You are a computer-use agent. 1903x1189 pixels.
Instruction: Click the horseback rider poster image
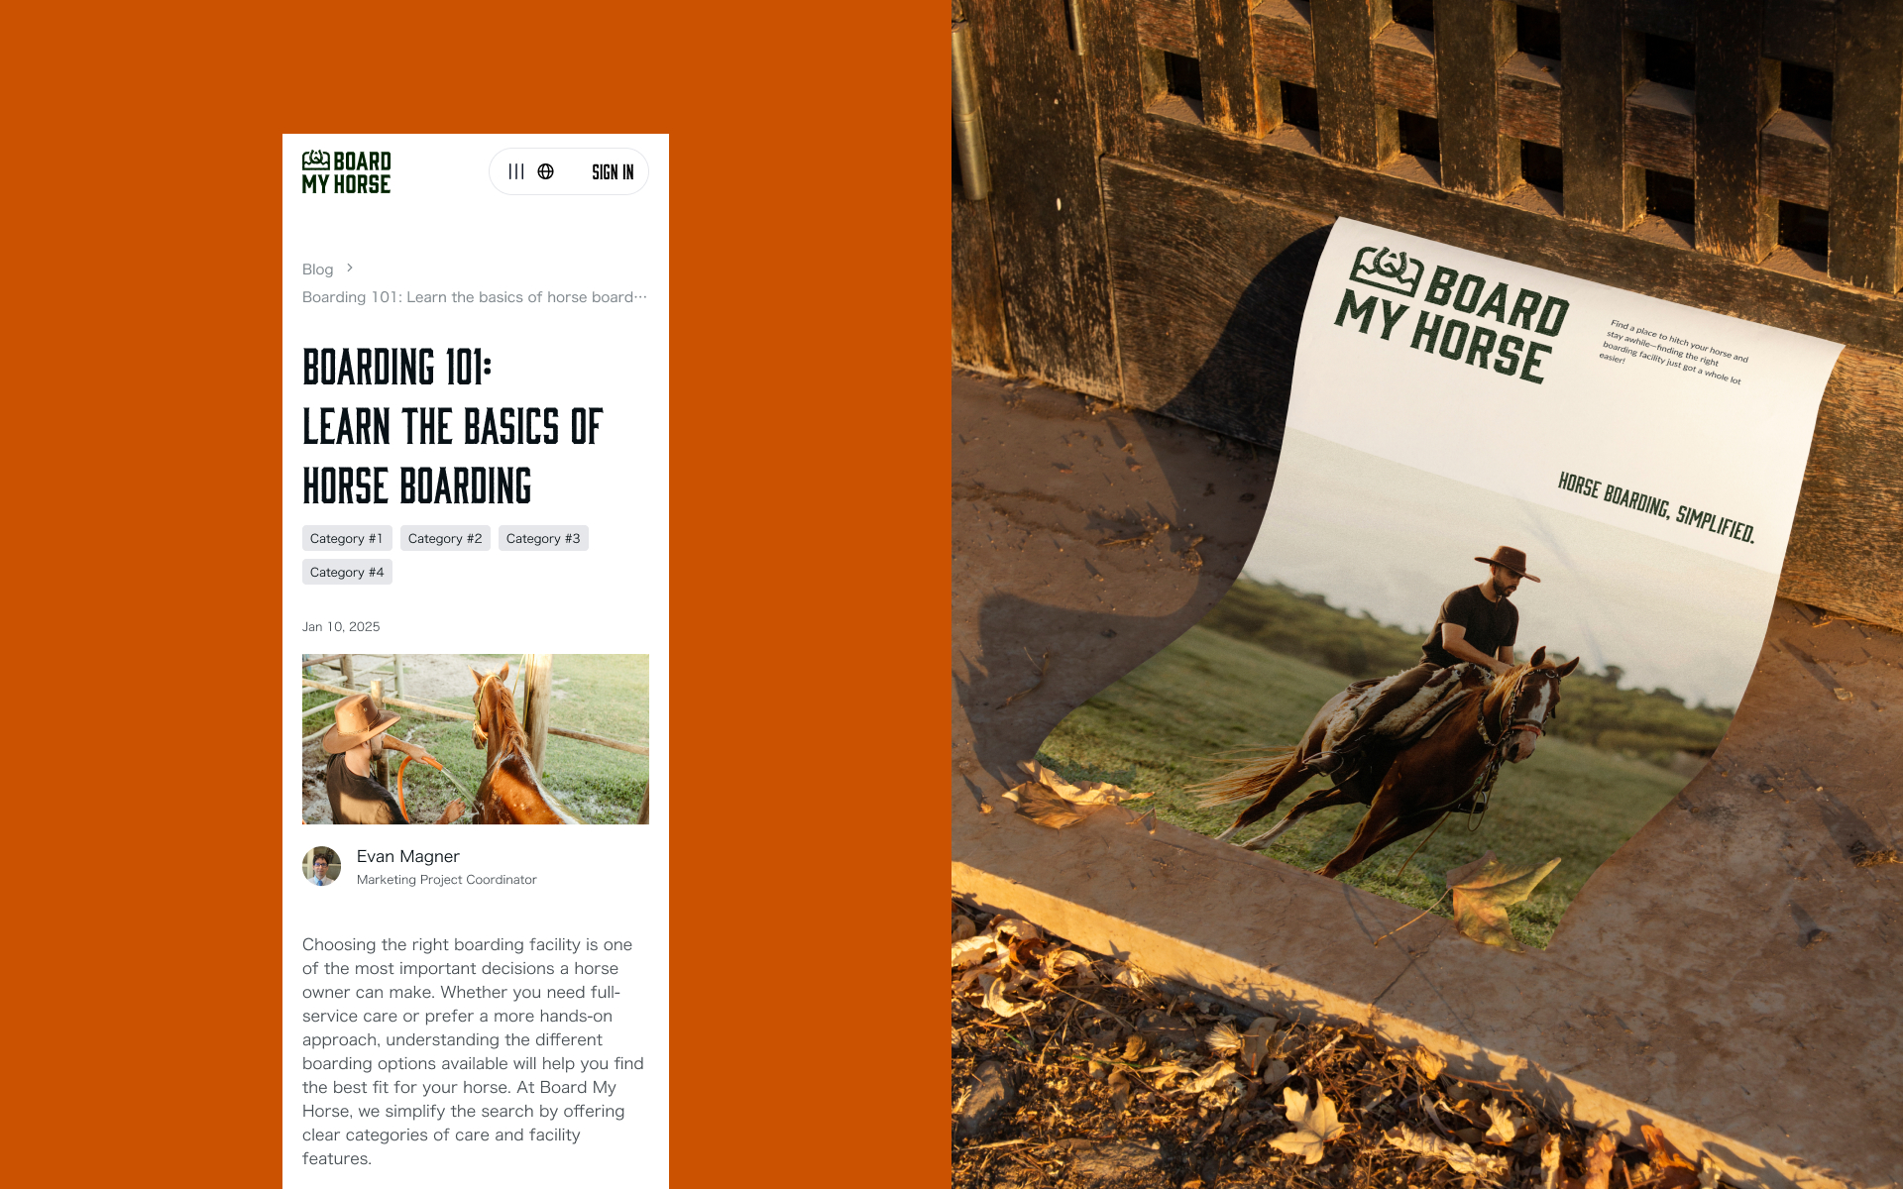click(x=1417, y=733)
